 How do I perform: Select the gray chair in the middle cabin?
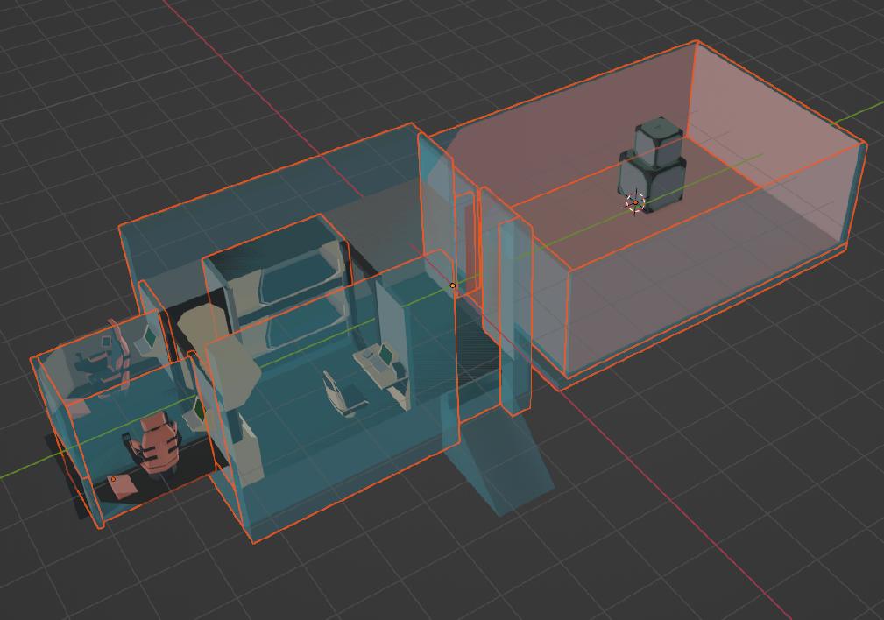pyautogui.click(x=343, y=394)
